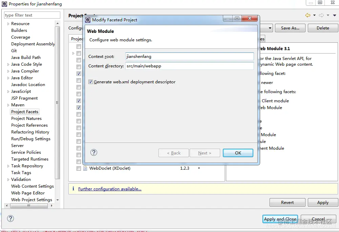Open the back history dropdown arrow
This screenshot has height=232, width=339.
[314, 15]
